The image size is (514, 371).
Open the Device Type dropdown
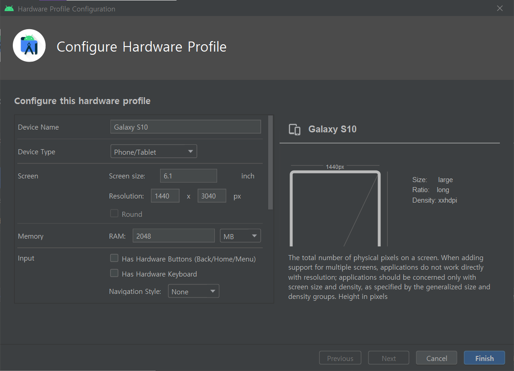[x=153, y=152]
